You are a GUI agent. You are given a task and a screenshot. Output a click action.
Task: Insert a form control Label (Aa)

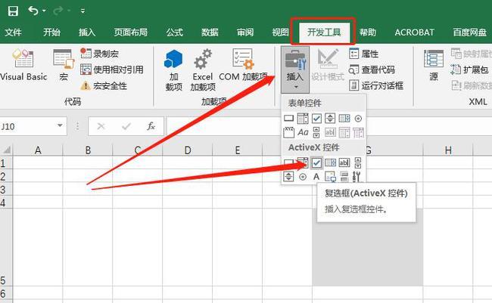303,132
